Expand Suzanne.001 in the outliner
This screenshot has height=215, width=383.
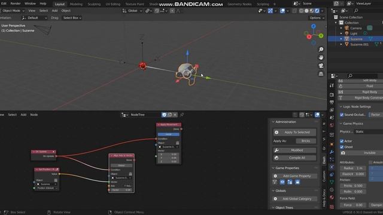341,44
